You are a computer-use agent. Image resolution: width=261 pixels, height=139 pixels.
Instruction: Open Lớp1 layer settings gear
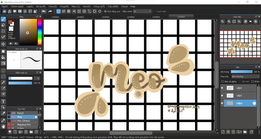pos(254,103)
